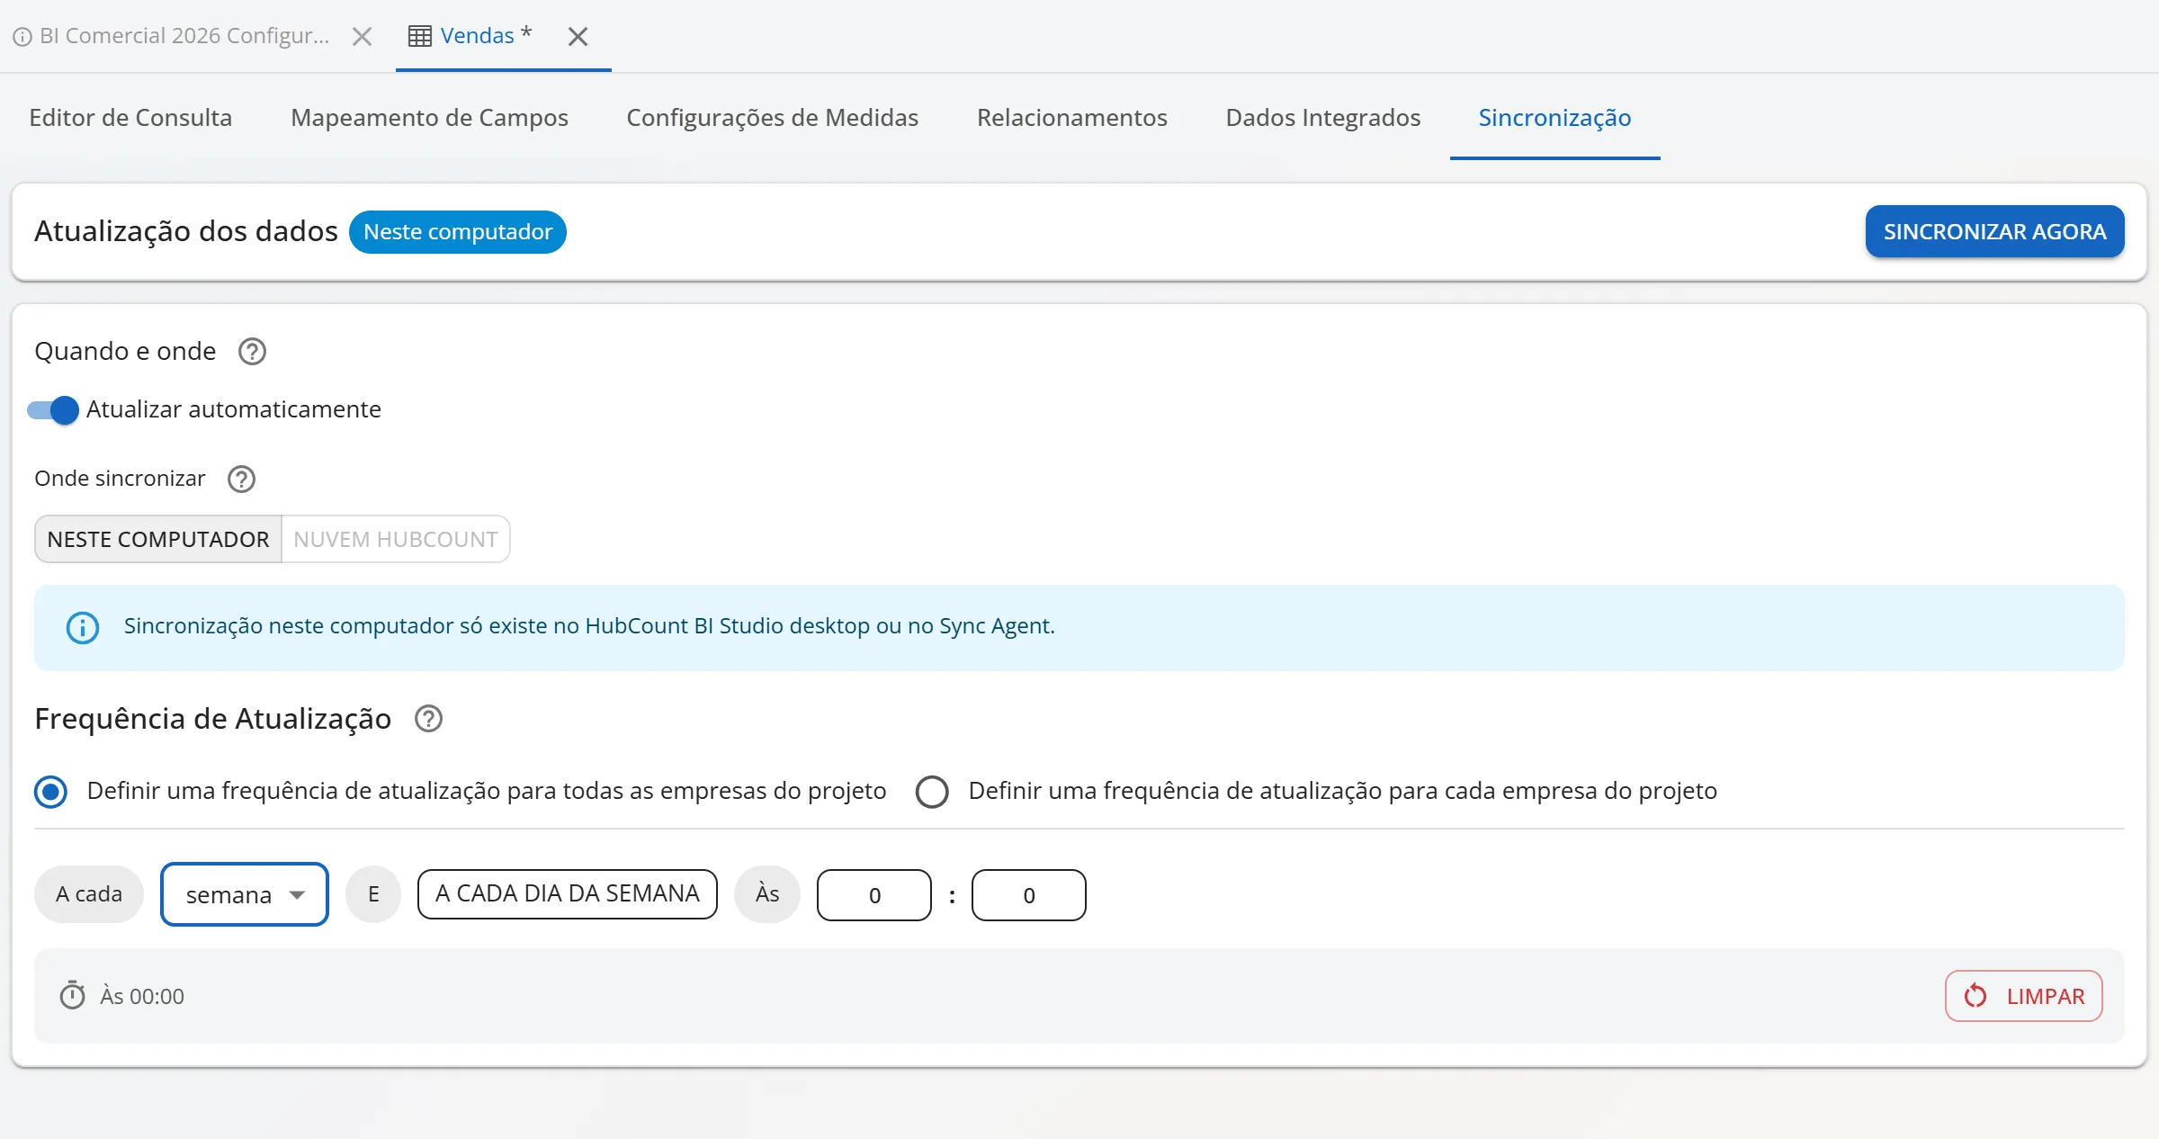The height and width of the screenshot is (1139, 2159).
Task: Click SINCRONIZAR AGORA button
Action: coord(1994,231)
